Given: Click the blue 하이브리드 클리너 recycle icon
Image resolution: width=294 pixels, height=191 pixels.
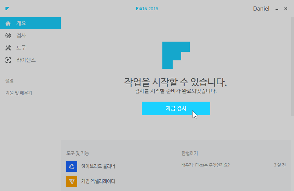Looking at the screenshot, I should (x=72, y=166).
